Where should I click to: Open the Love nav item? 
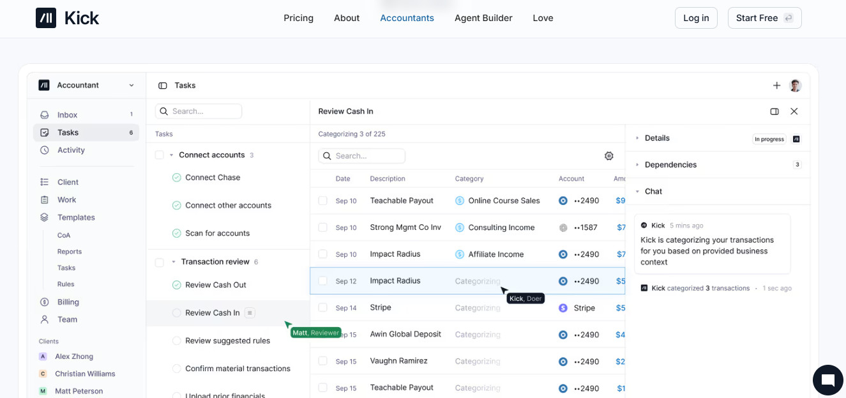[543, 18]
